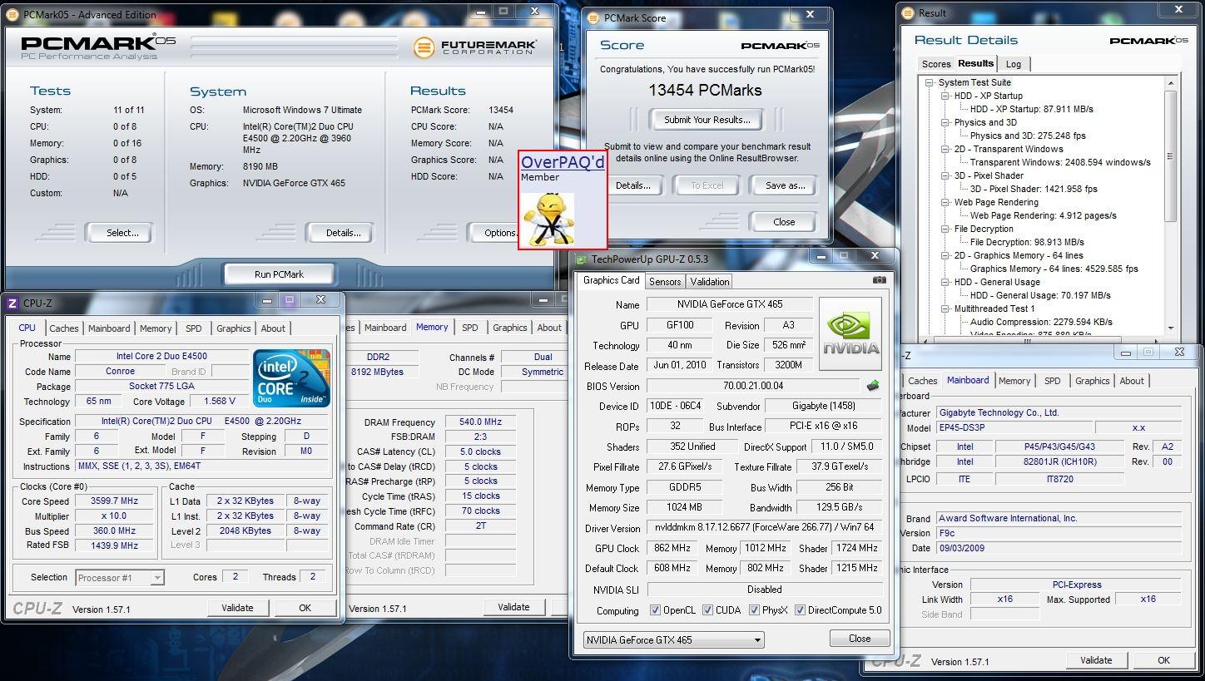Click the OverPAQ'd karate avatar image

pos(548,219)
